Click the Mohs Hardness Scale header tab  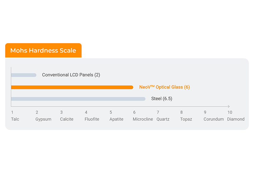(43, 51)
